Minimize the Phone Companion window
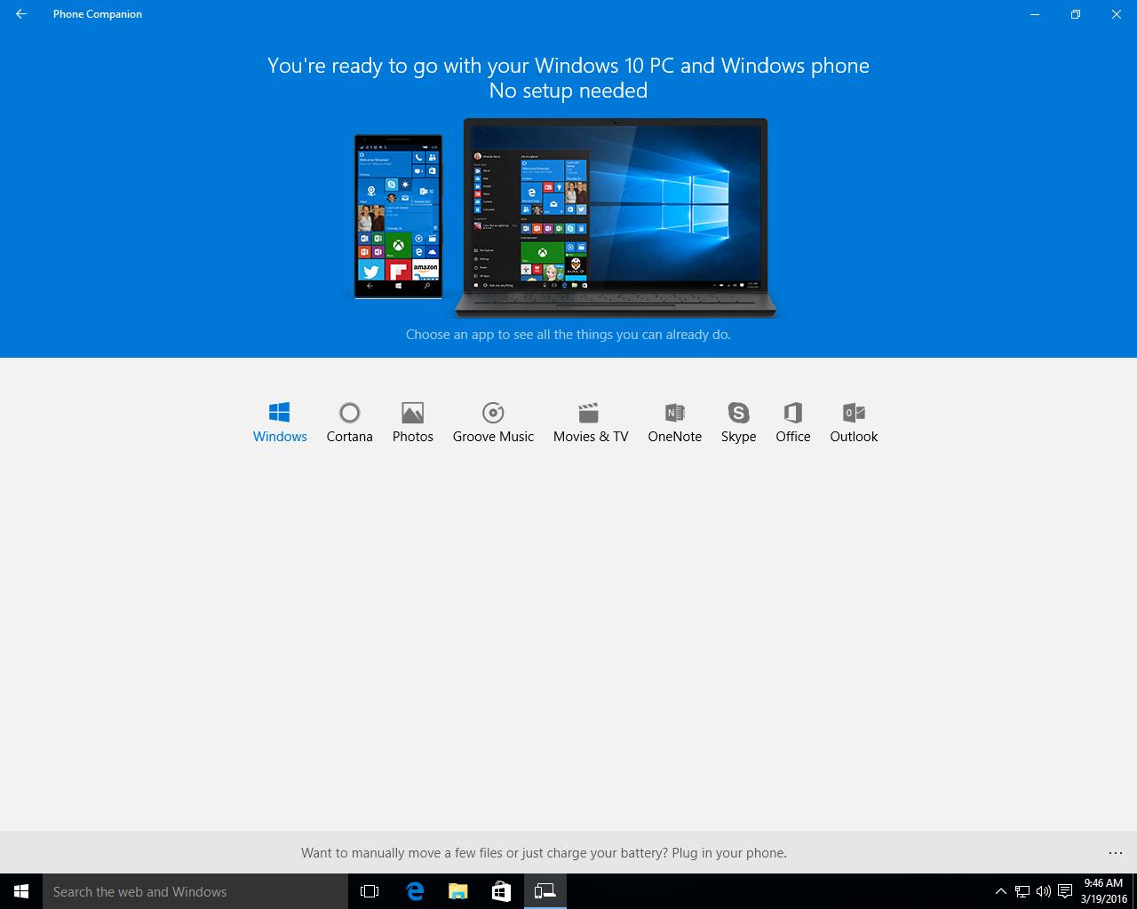The width and height of the screenshot is (1137, 909). tap(1035, 14)
